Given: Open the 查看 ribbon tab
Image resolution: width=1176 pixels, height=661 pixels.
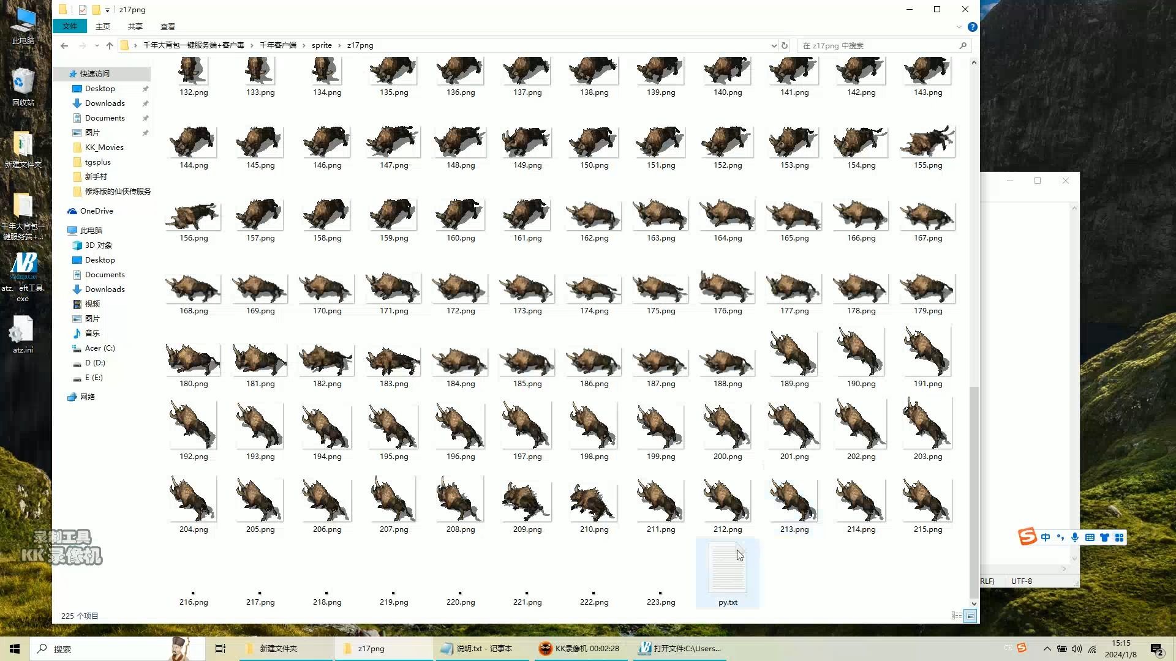Looking at the screenshot, I should tap(167, 27).
